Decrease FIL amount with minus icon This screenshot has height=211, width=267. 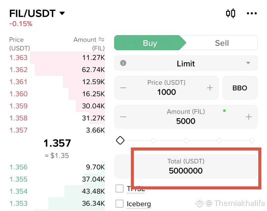123,117
